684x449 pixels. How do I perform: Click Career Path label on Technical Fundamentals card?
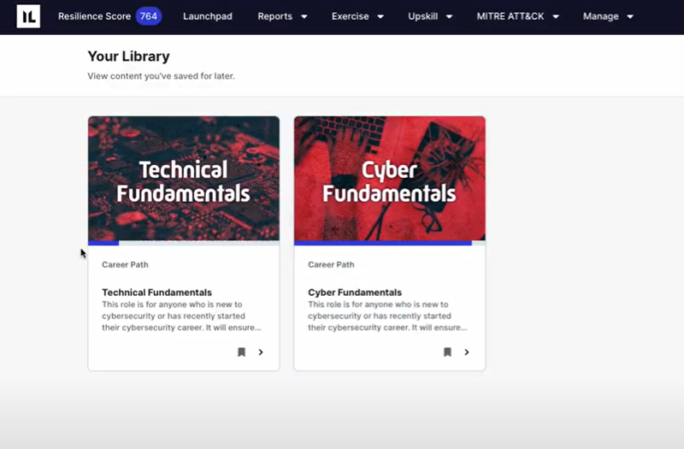tap(125, 264)
